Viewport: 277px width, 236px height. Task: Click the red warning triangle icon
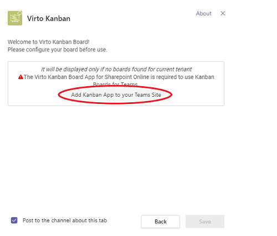point(20,77)
